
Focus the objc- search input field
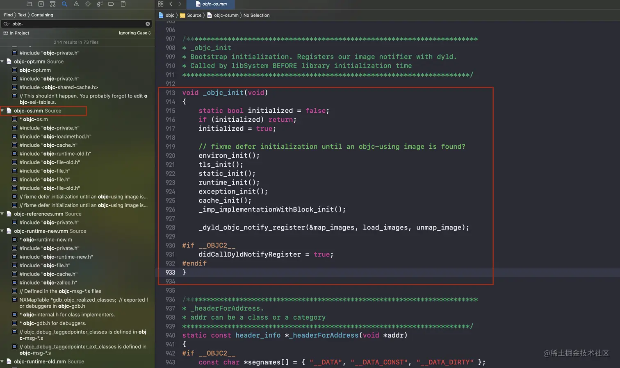(x=77, y=24)
